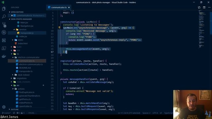Open transponder.js under services
This screenshot has height=119, width=212.
coord(27,33)
